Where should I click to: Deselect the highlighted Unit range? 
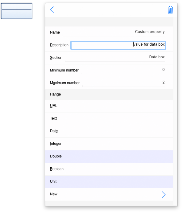(109, 182)
